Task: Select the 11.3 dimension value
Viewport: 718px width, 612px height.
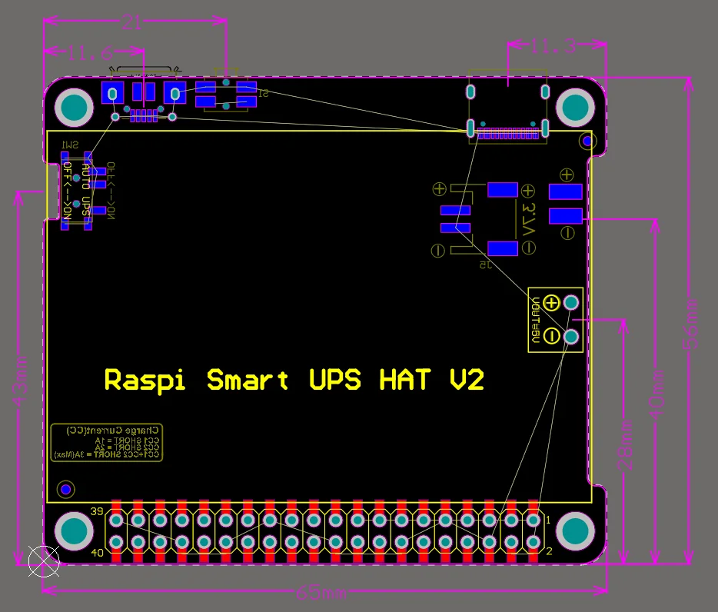Action: click(553, 46)
